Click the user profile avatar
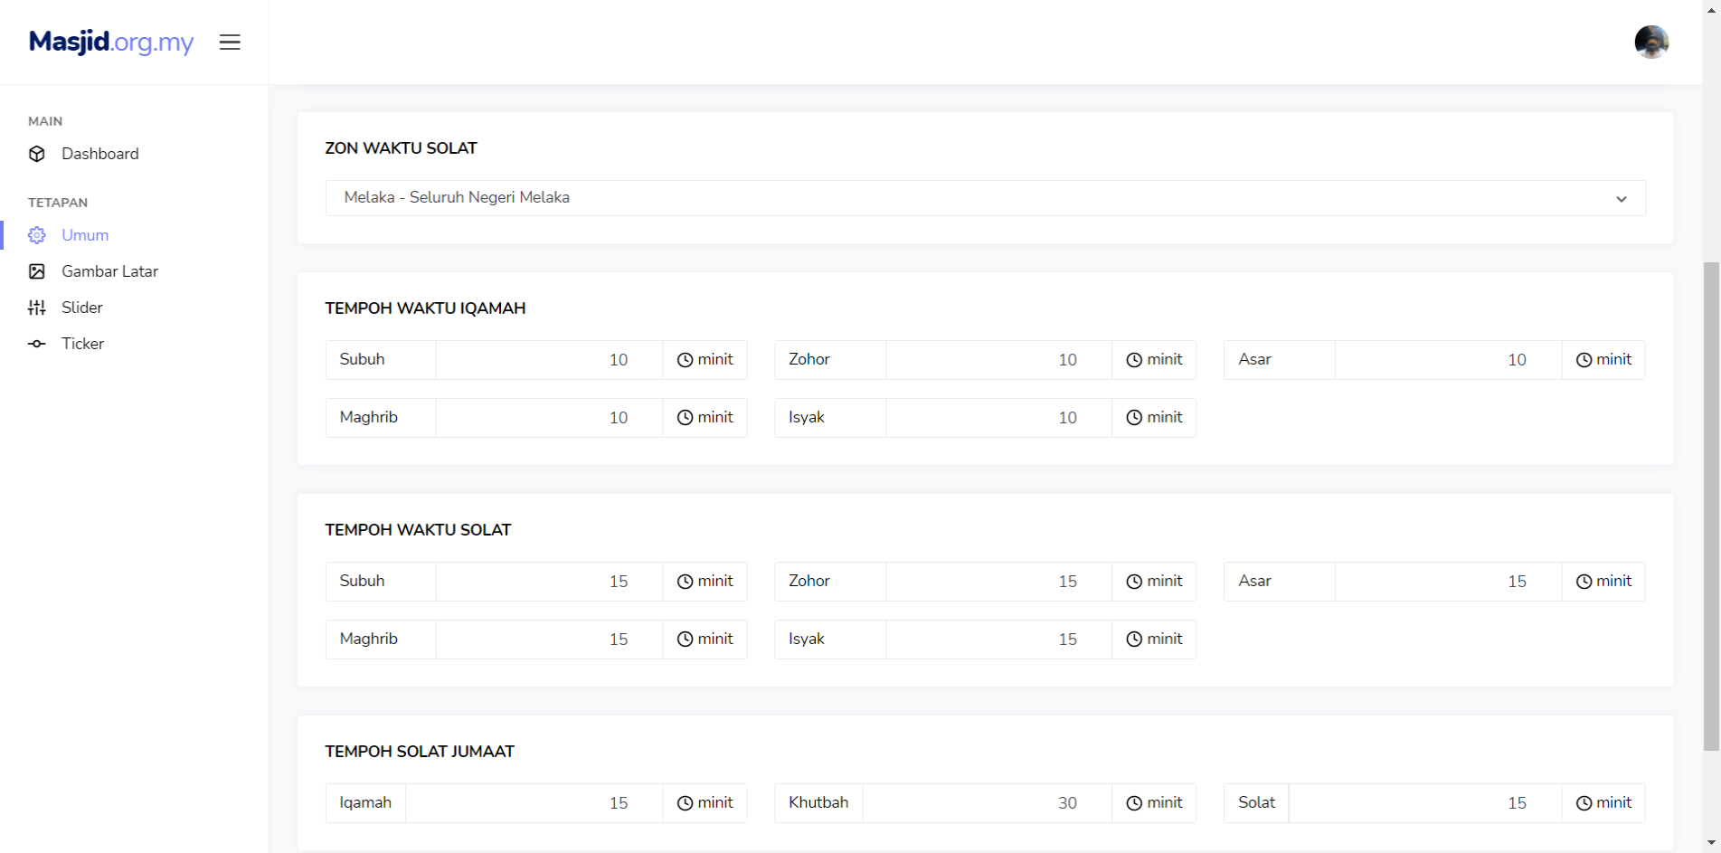 coord(1650,43)
